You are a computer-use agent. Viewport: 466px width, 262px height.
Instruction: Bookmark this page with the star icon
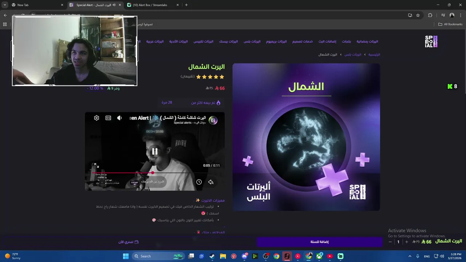(418, 15)
